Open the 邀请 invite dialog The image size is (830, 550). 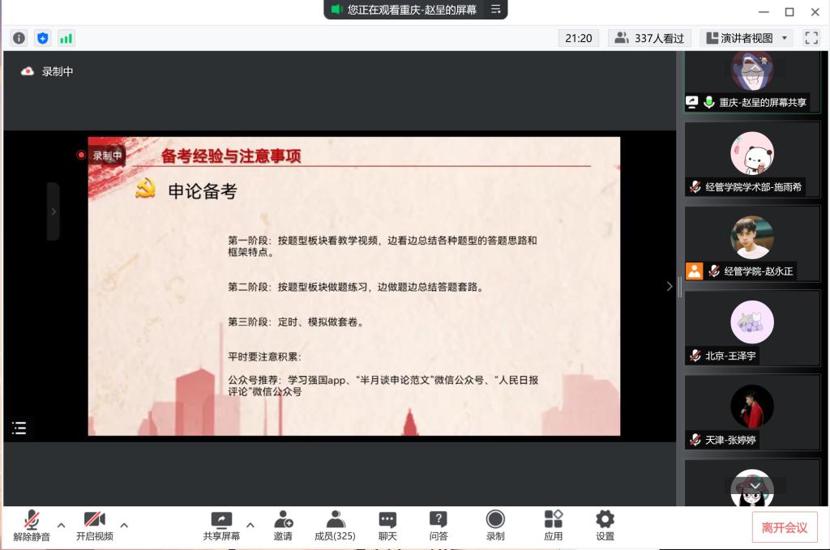pos(283,526)
